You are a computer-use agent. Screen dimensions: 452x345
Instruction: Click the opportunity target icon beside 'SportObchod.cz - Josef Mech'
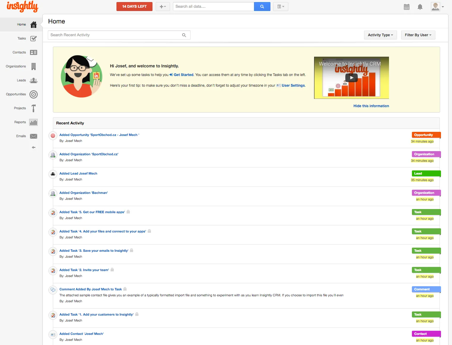pyautogui.click(x=53, y=136)
